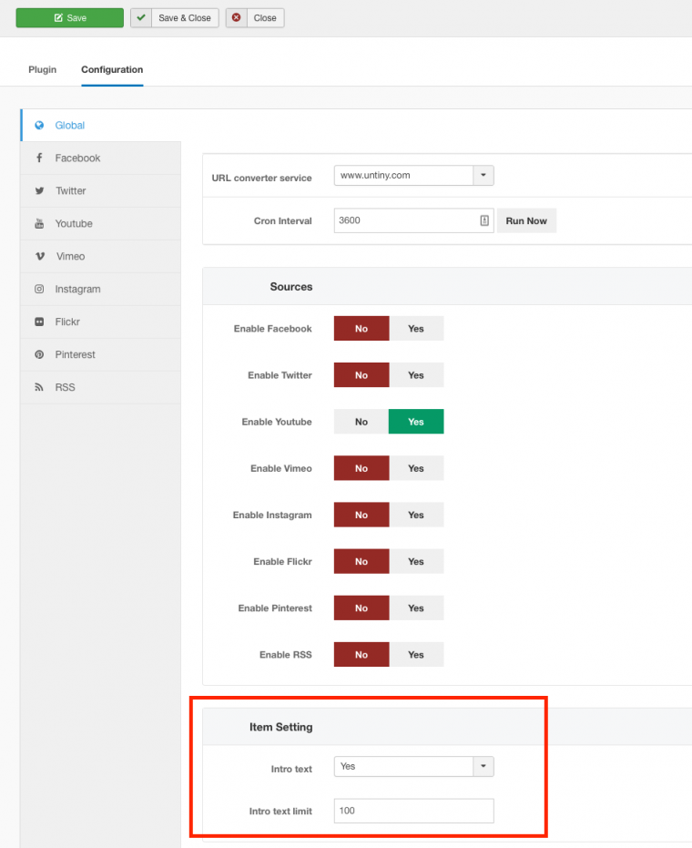Set Enable RSS to Yes

[x=416, y=654]
